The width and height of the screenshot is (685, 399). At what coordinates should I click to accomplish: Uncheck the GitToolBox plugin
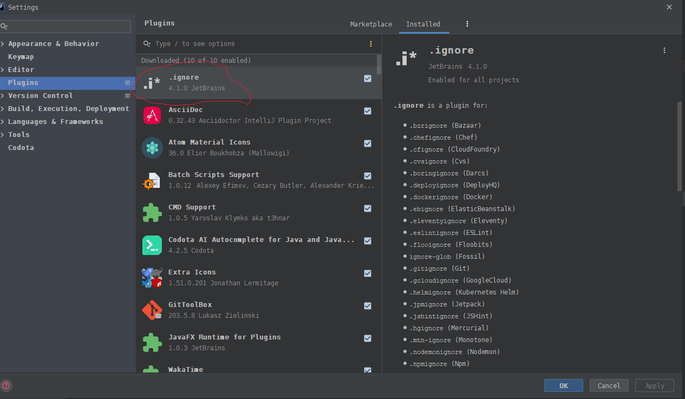tap(368, 306)
